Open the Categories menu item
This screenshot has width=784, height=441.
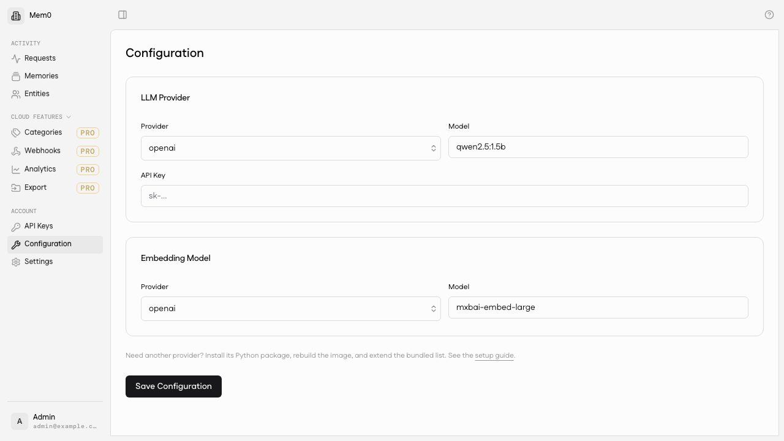point(55,132)
